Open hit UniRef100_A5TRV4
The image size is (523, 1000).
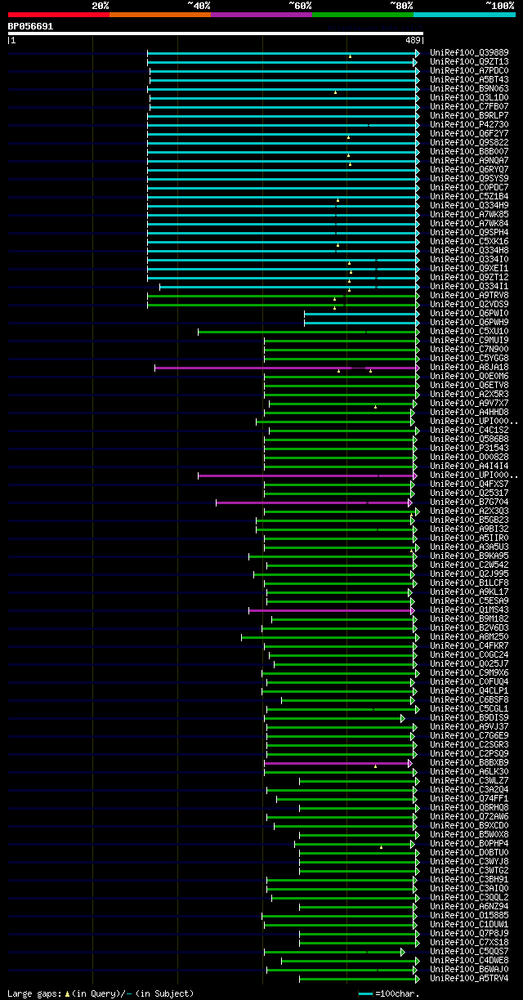coord(469,978)
